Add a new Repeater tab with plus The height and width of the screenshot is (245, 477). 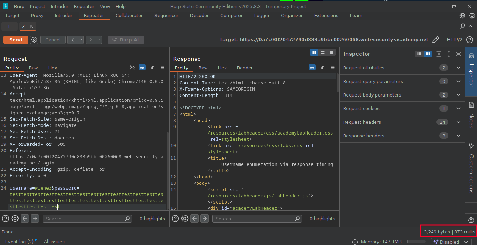tap(42, 26)
